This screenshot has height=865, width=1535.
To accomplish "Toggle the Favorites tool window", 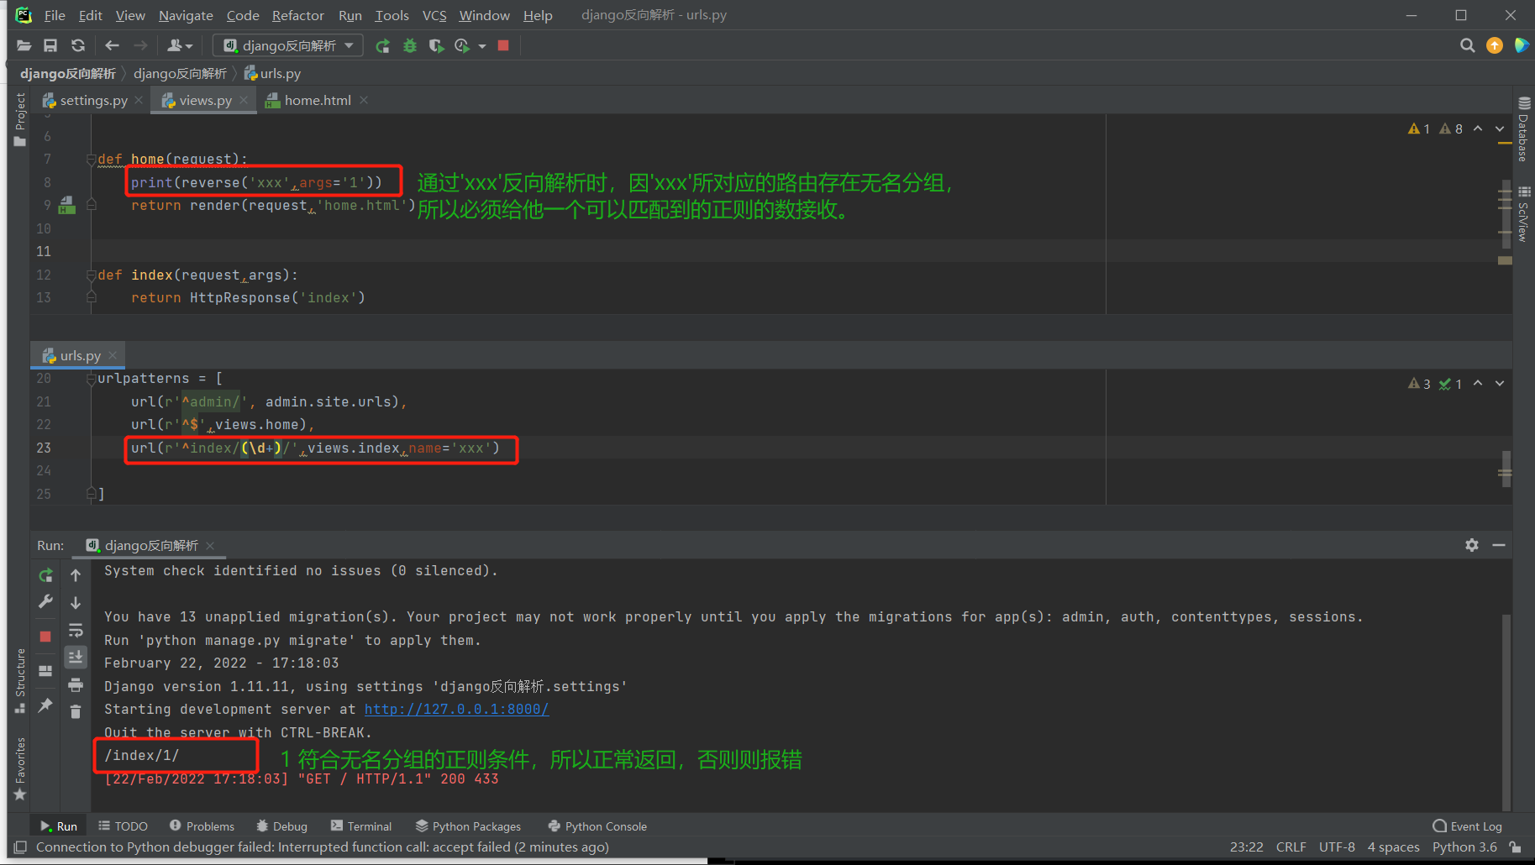I will [x=20, y=768].
